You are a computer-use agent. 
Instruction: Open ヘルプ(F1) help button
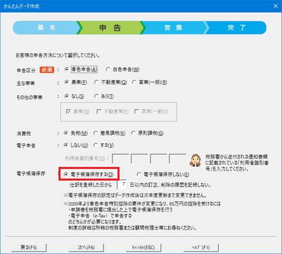click(x=201, y=248)
